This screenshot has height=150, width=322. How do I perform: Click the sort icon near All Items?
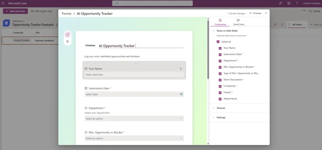(282, 25)
